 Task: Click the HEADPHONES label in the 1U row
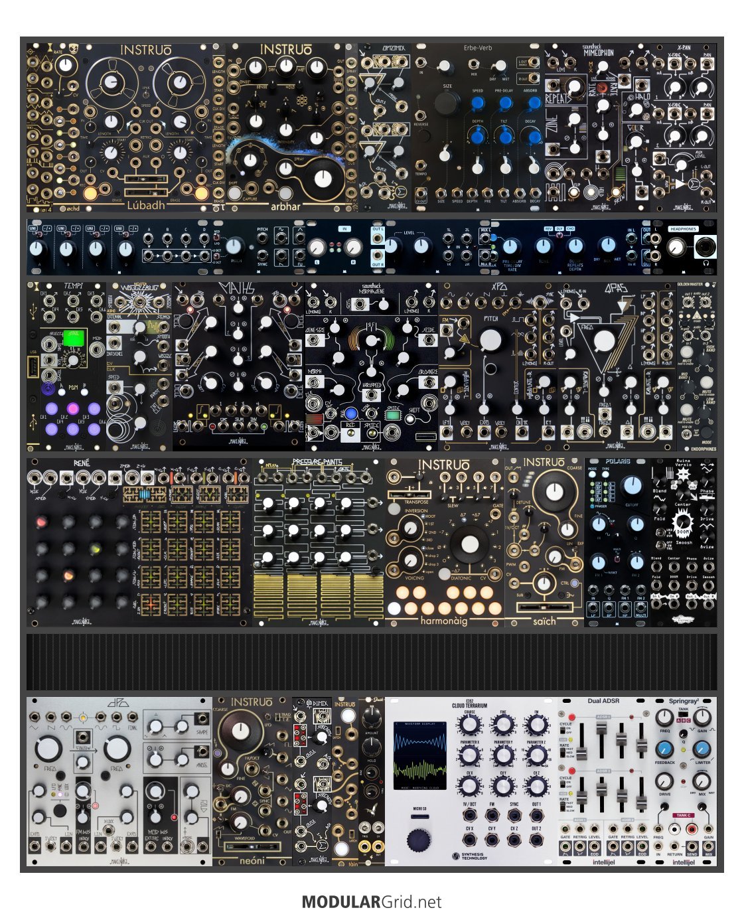coord(683,229)
